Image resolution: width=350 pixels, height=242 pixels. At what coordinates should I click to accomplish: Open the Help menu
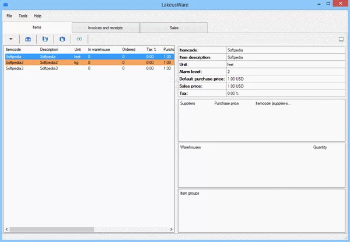click(x=37, y=16)
